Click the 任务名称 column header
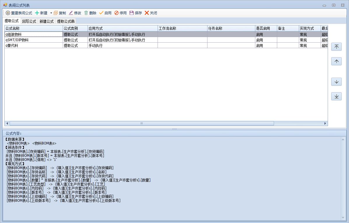349x223 pixels. click(x=231, y=29)
